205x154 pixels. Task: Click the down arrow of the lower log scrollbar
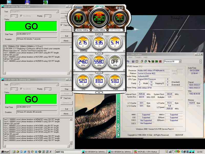[71, 143]
